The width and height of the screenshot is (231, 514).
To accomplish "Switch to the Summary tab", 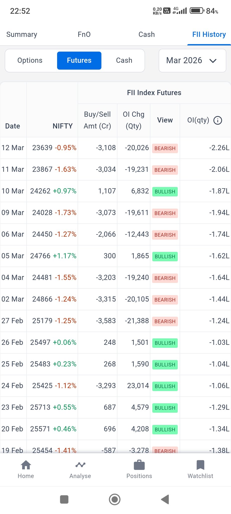I will (x=22, y=34).
